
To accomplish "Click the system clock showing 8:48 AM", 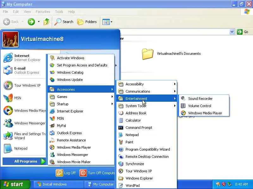I will [x=241, y=184].
